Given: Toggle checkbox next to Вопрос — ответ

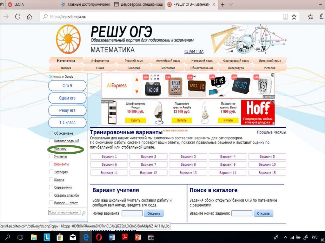Looking at the screenshot, I should point(51,203).
